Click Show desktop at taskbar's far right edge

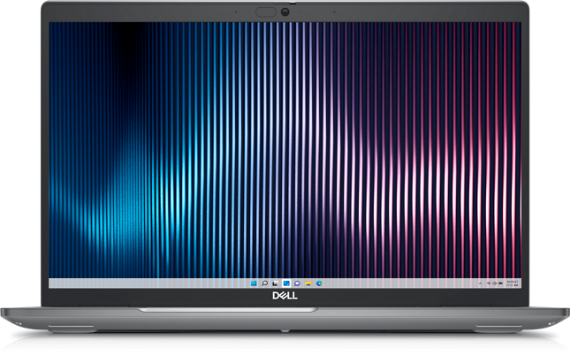tap(521, 283)
